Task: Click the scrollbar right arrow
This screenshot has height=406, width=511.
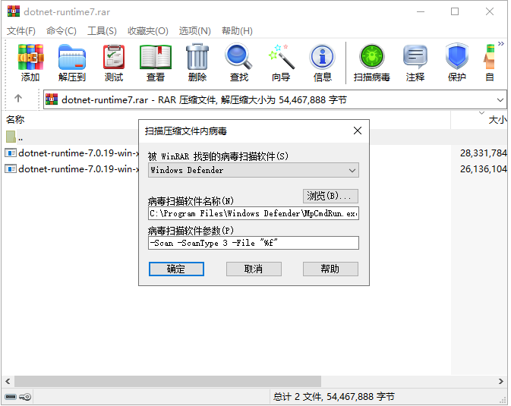Action: point(501,381)
